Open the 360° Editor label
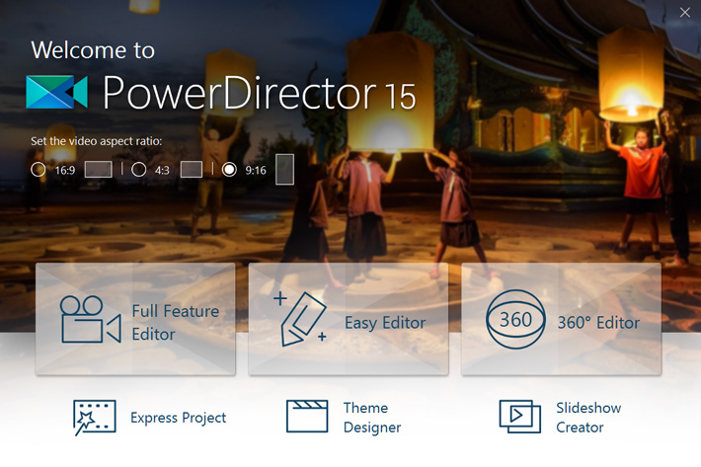701x467 pixels. [598, 323]
